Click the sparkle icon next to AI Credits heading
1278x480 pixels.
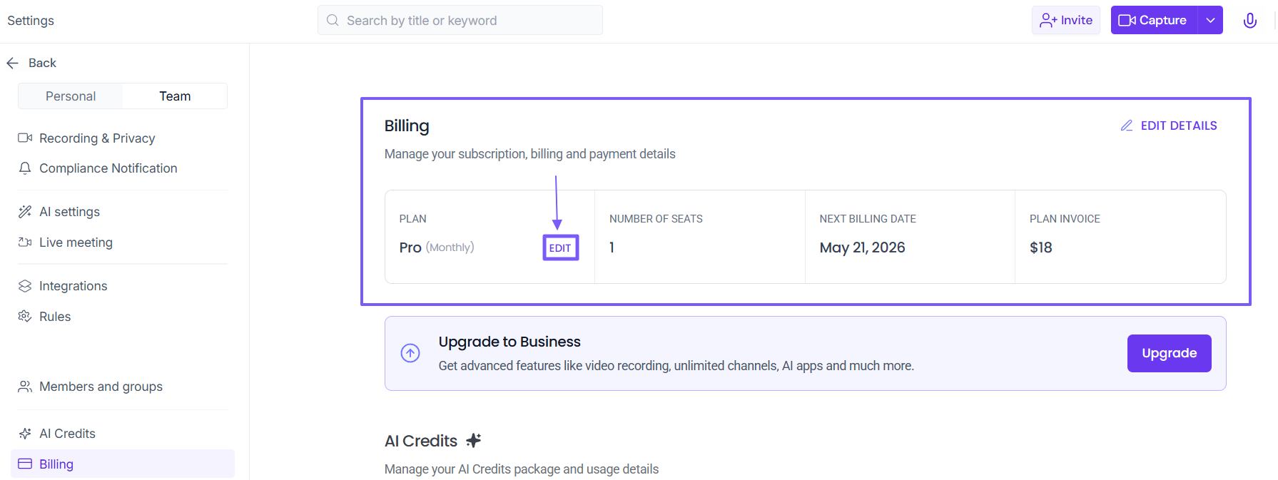(x=474, y=440)
